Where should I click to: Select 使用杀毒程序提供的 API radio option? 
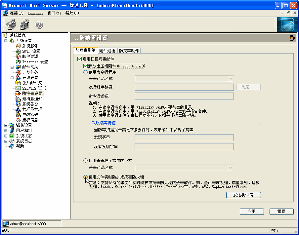(86, 161)
